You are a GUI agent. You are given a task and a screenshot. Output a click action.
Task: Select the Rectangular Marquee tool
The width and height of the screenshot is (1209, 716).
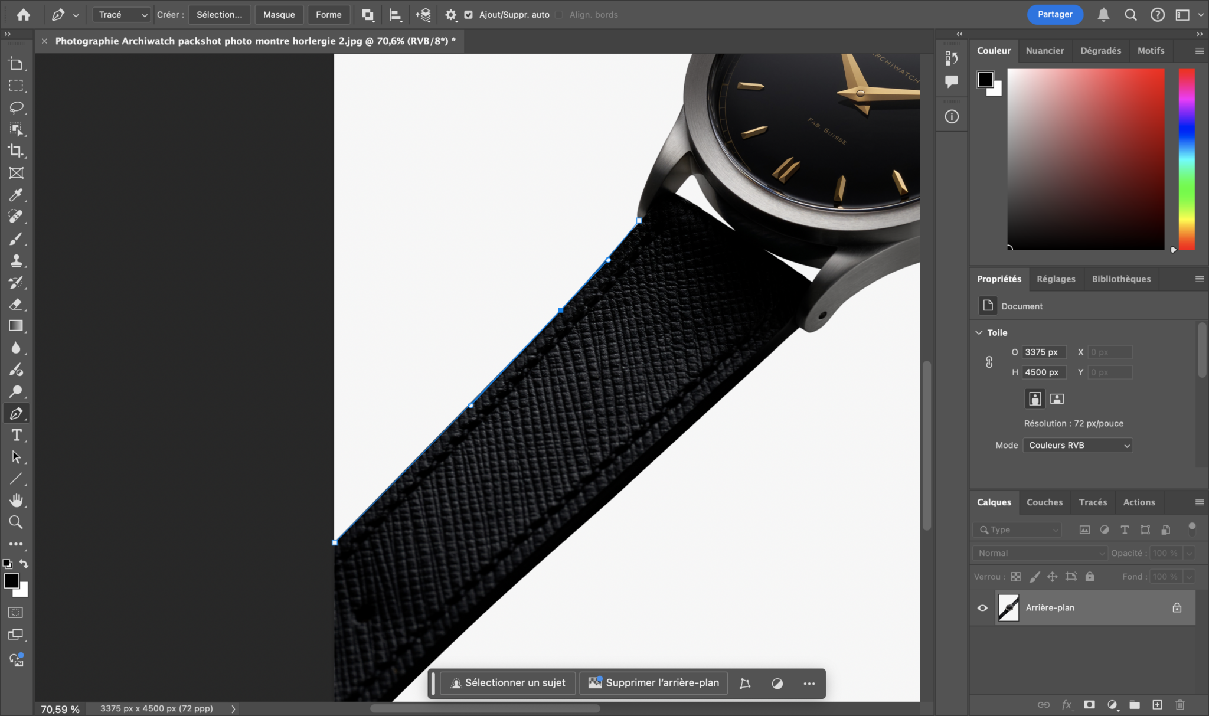(x=16, y=86)
